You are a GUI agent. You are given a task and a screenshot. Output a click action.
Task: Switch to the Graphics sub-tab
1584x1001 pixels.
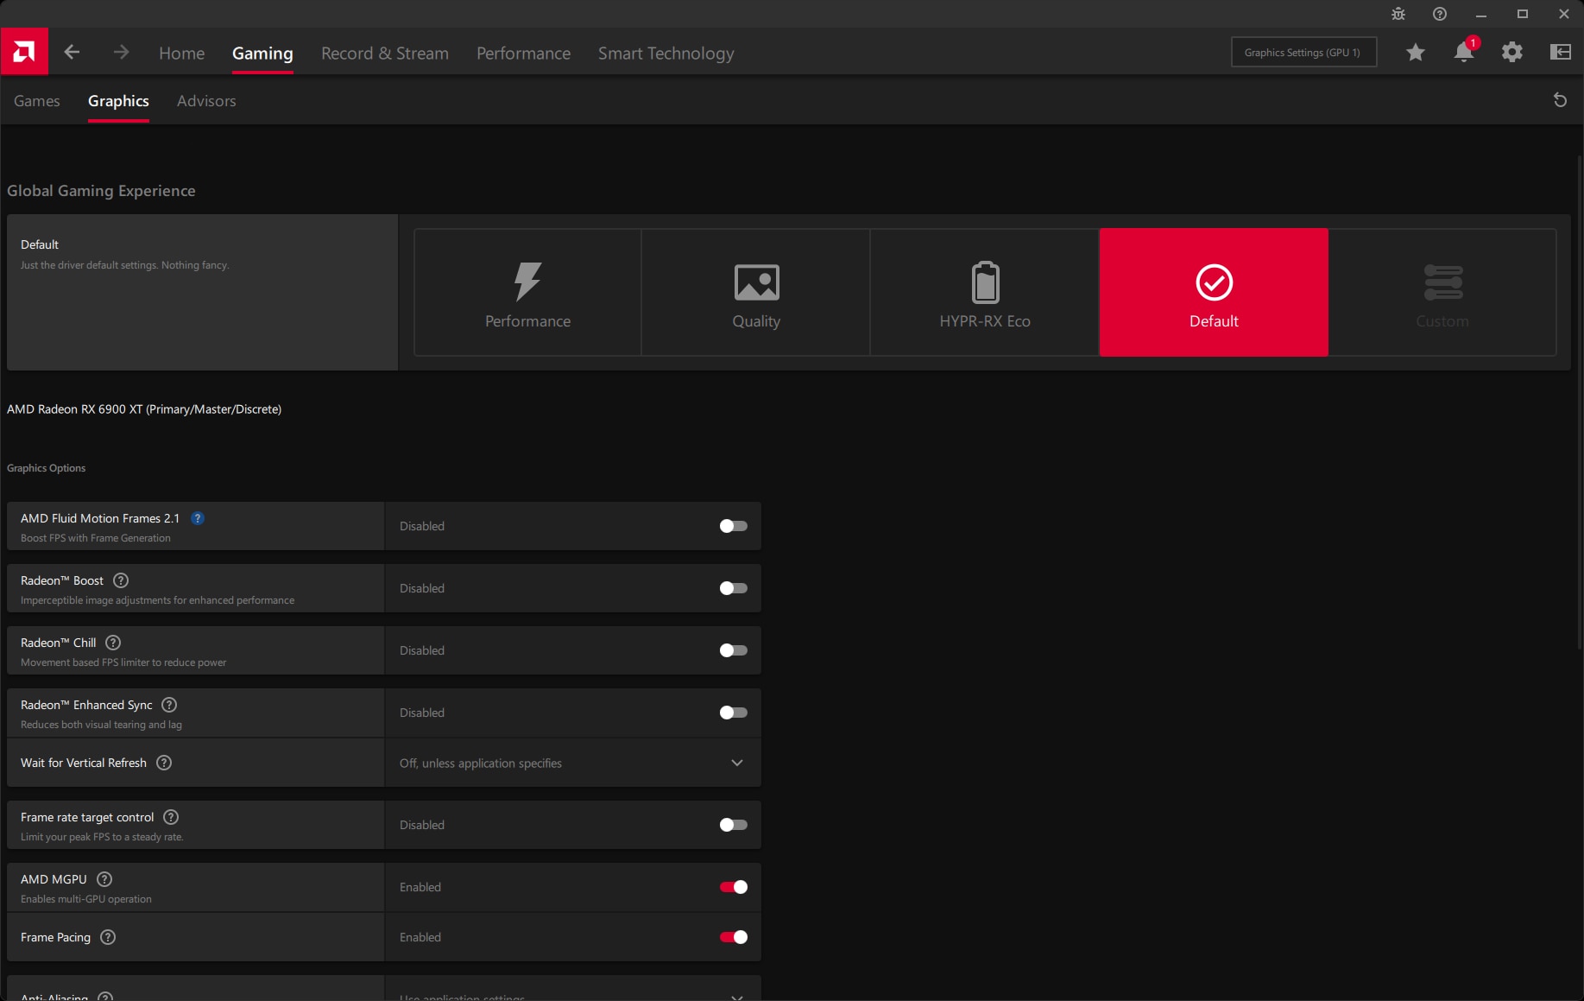click(x=118, y=100)
